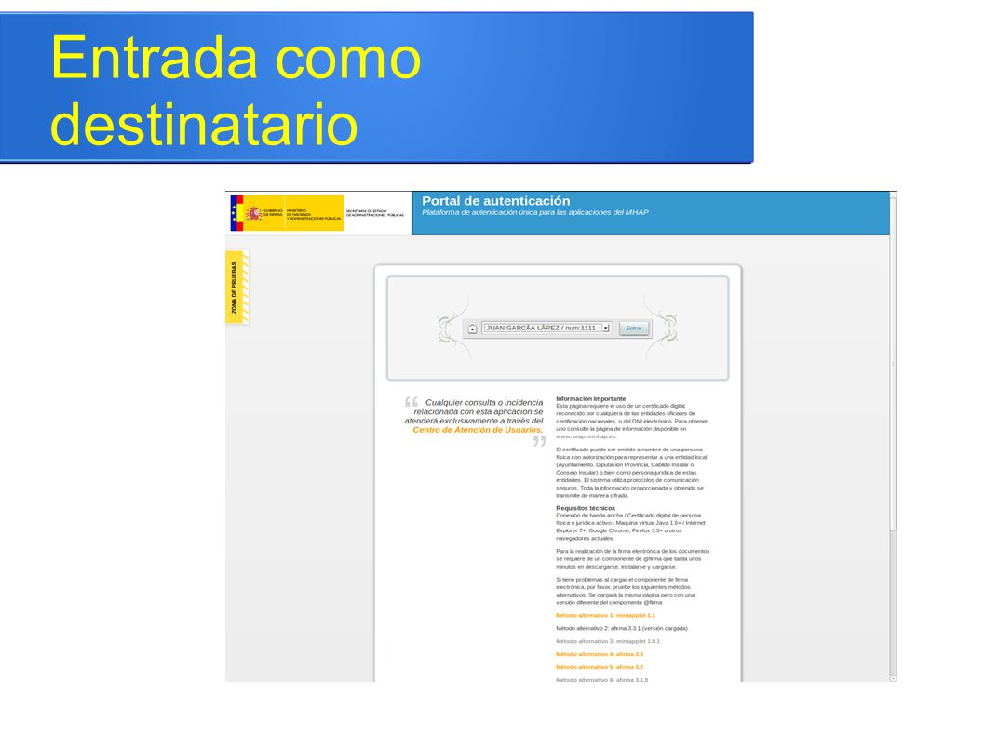The height and width of the screenshot is (738, 985).
Task: Click the Portal de autenticación heading
Action: pos(495,201)
